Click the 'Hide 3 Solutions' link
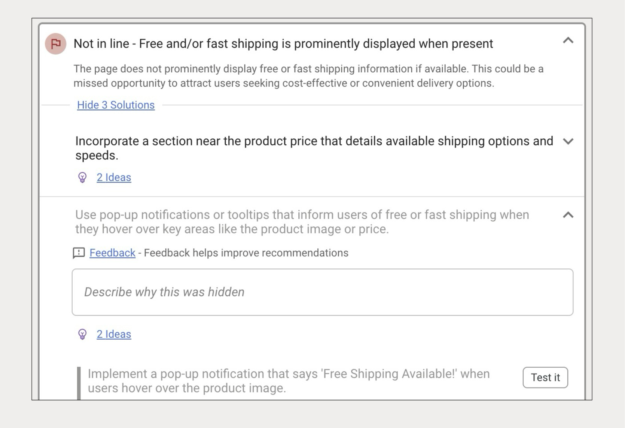The height and width of the screenshot is (428, 625). [x=116, y=105]
